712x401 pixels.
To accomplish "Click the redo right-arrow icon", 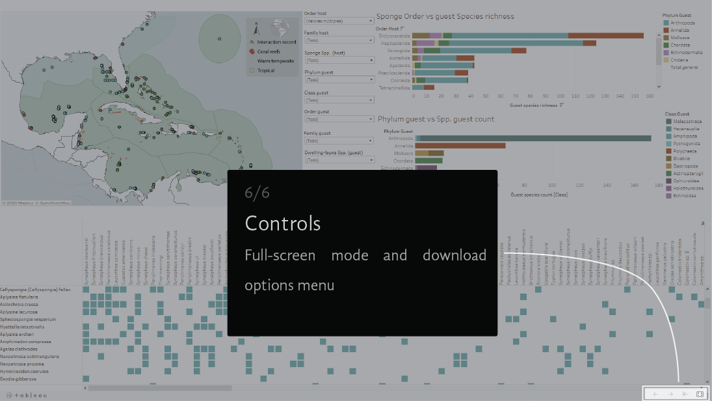I will (x=670, y=394).
